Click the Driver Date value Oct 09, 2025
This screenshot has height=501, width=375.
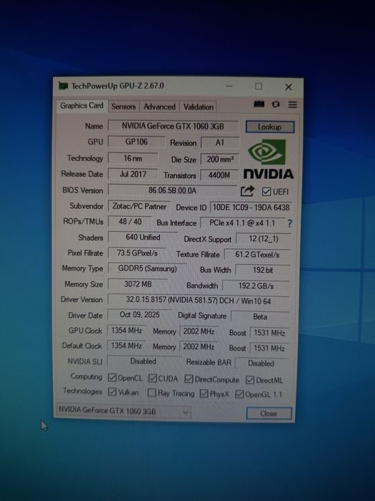tap(139, 315)
